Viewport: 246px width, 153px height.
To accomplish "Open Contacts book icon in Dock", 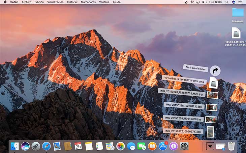I will (x=68, y=146).
